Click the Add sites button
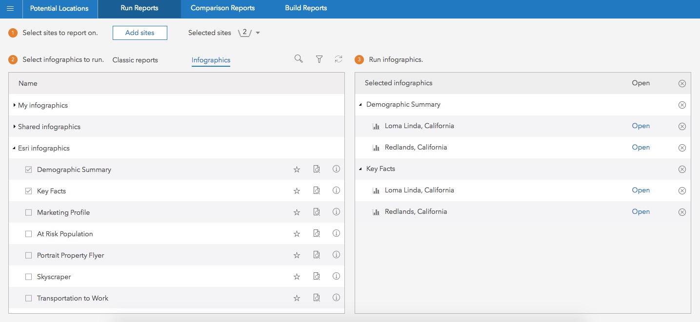 140,33
